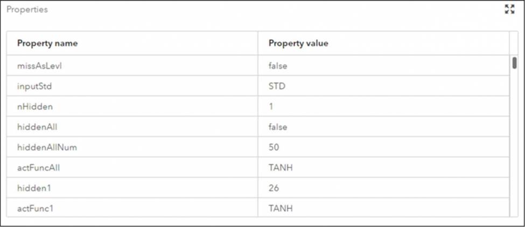The height and width of the screenshot is (227, 525).
Task: Select the actFunc1 property name cell
Action: click(x=132, y=208)
